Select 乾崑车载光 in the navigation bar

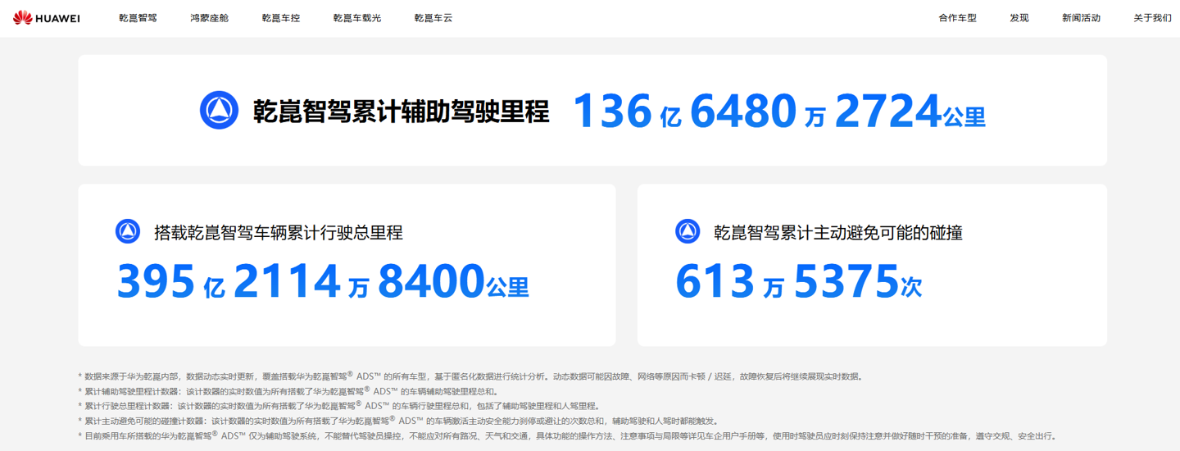(x=357, y=18)
